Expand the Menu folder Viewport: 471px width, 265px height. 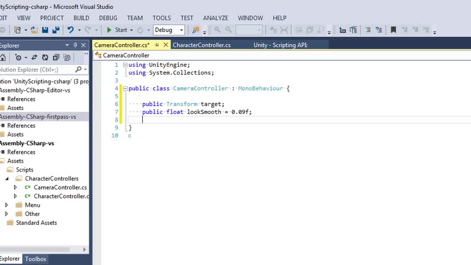point(7,205)
